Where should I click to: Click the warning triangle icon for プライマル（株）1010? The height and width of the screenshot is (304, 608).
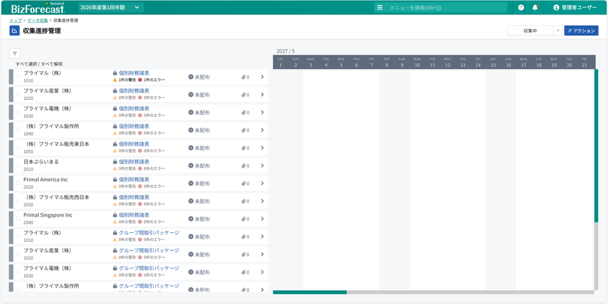[115, 80]
